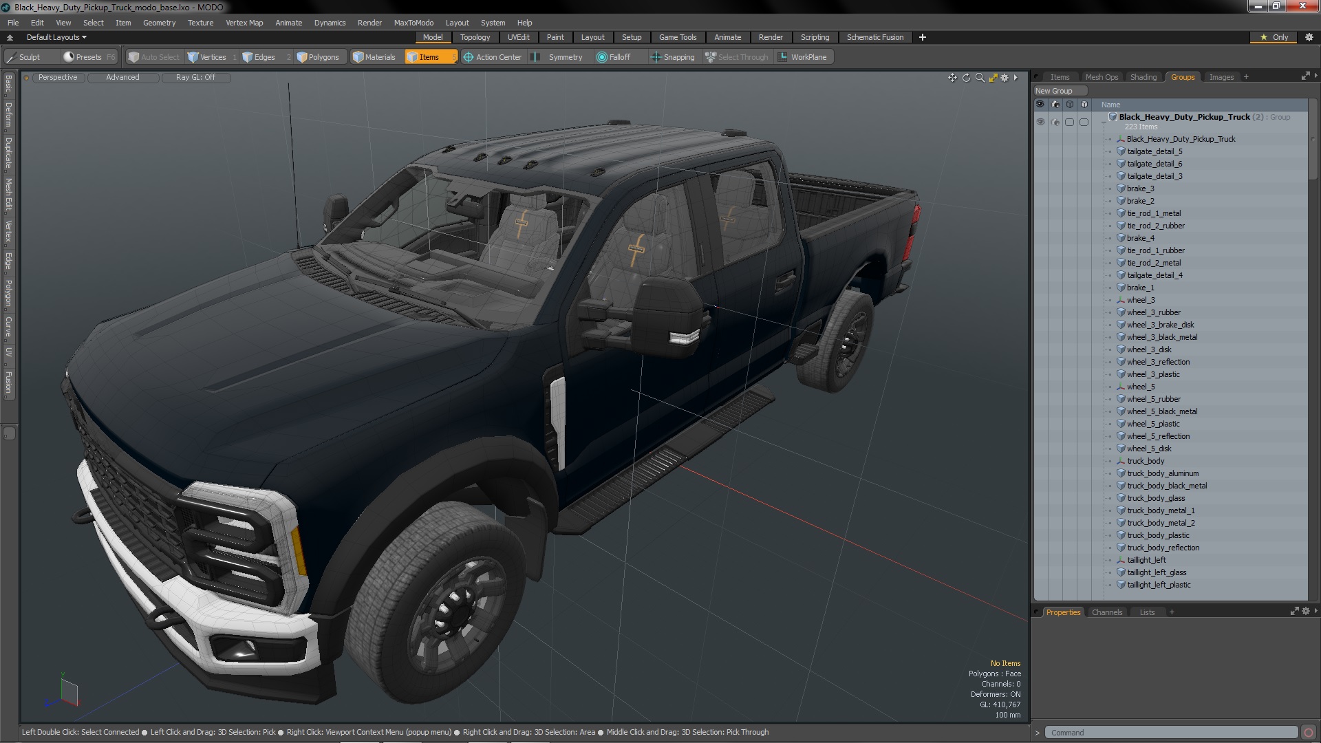
Task: Click the record button beside Command field
Action: point(1309,733)
